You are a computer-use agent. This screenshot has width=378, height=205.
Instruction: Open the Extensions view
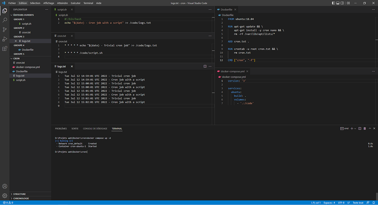coord(4,49)
